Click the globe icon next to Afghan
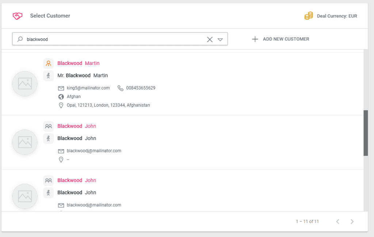The height and width of the screenshot is (237, 374). [61, 96]
